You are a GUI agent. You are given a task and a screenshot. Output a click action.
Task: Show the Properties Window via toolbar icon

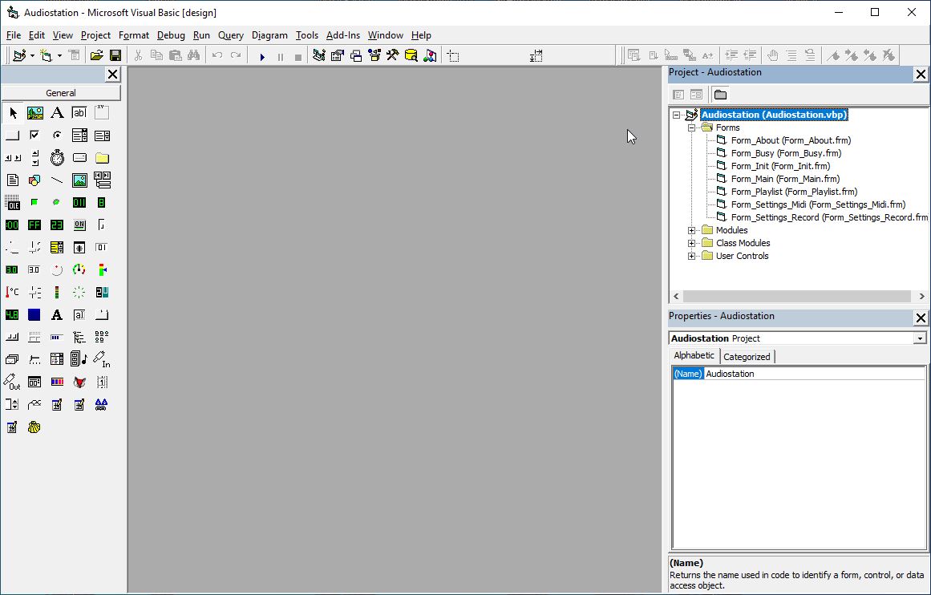click(338, 56)
